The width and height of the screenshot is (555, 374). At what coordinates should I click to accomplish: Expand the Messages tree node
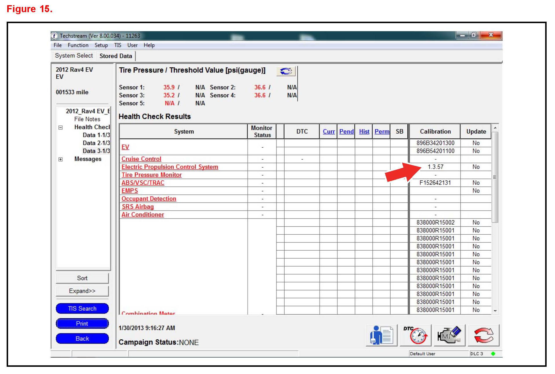point(60,159)
